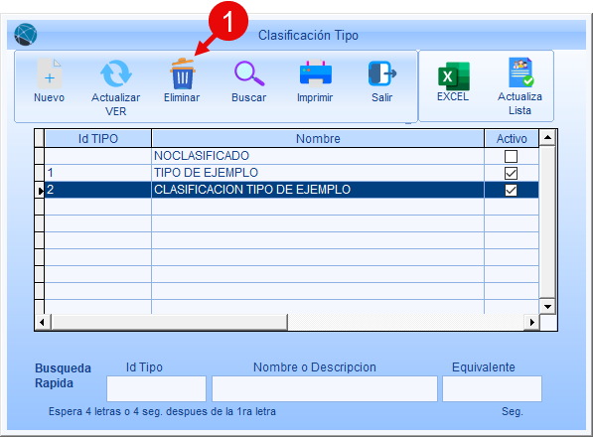
Task: Click the Id TIPO column header
Action: tap(98, 138)
